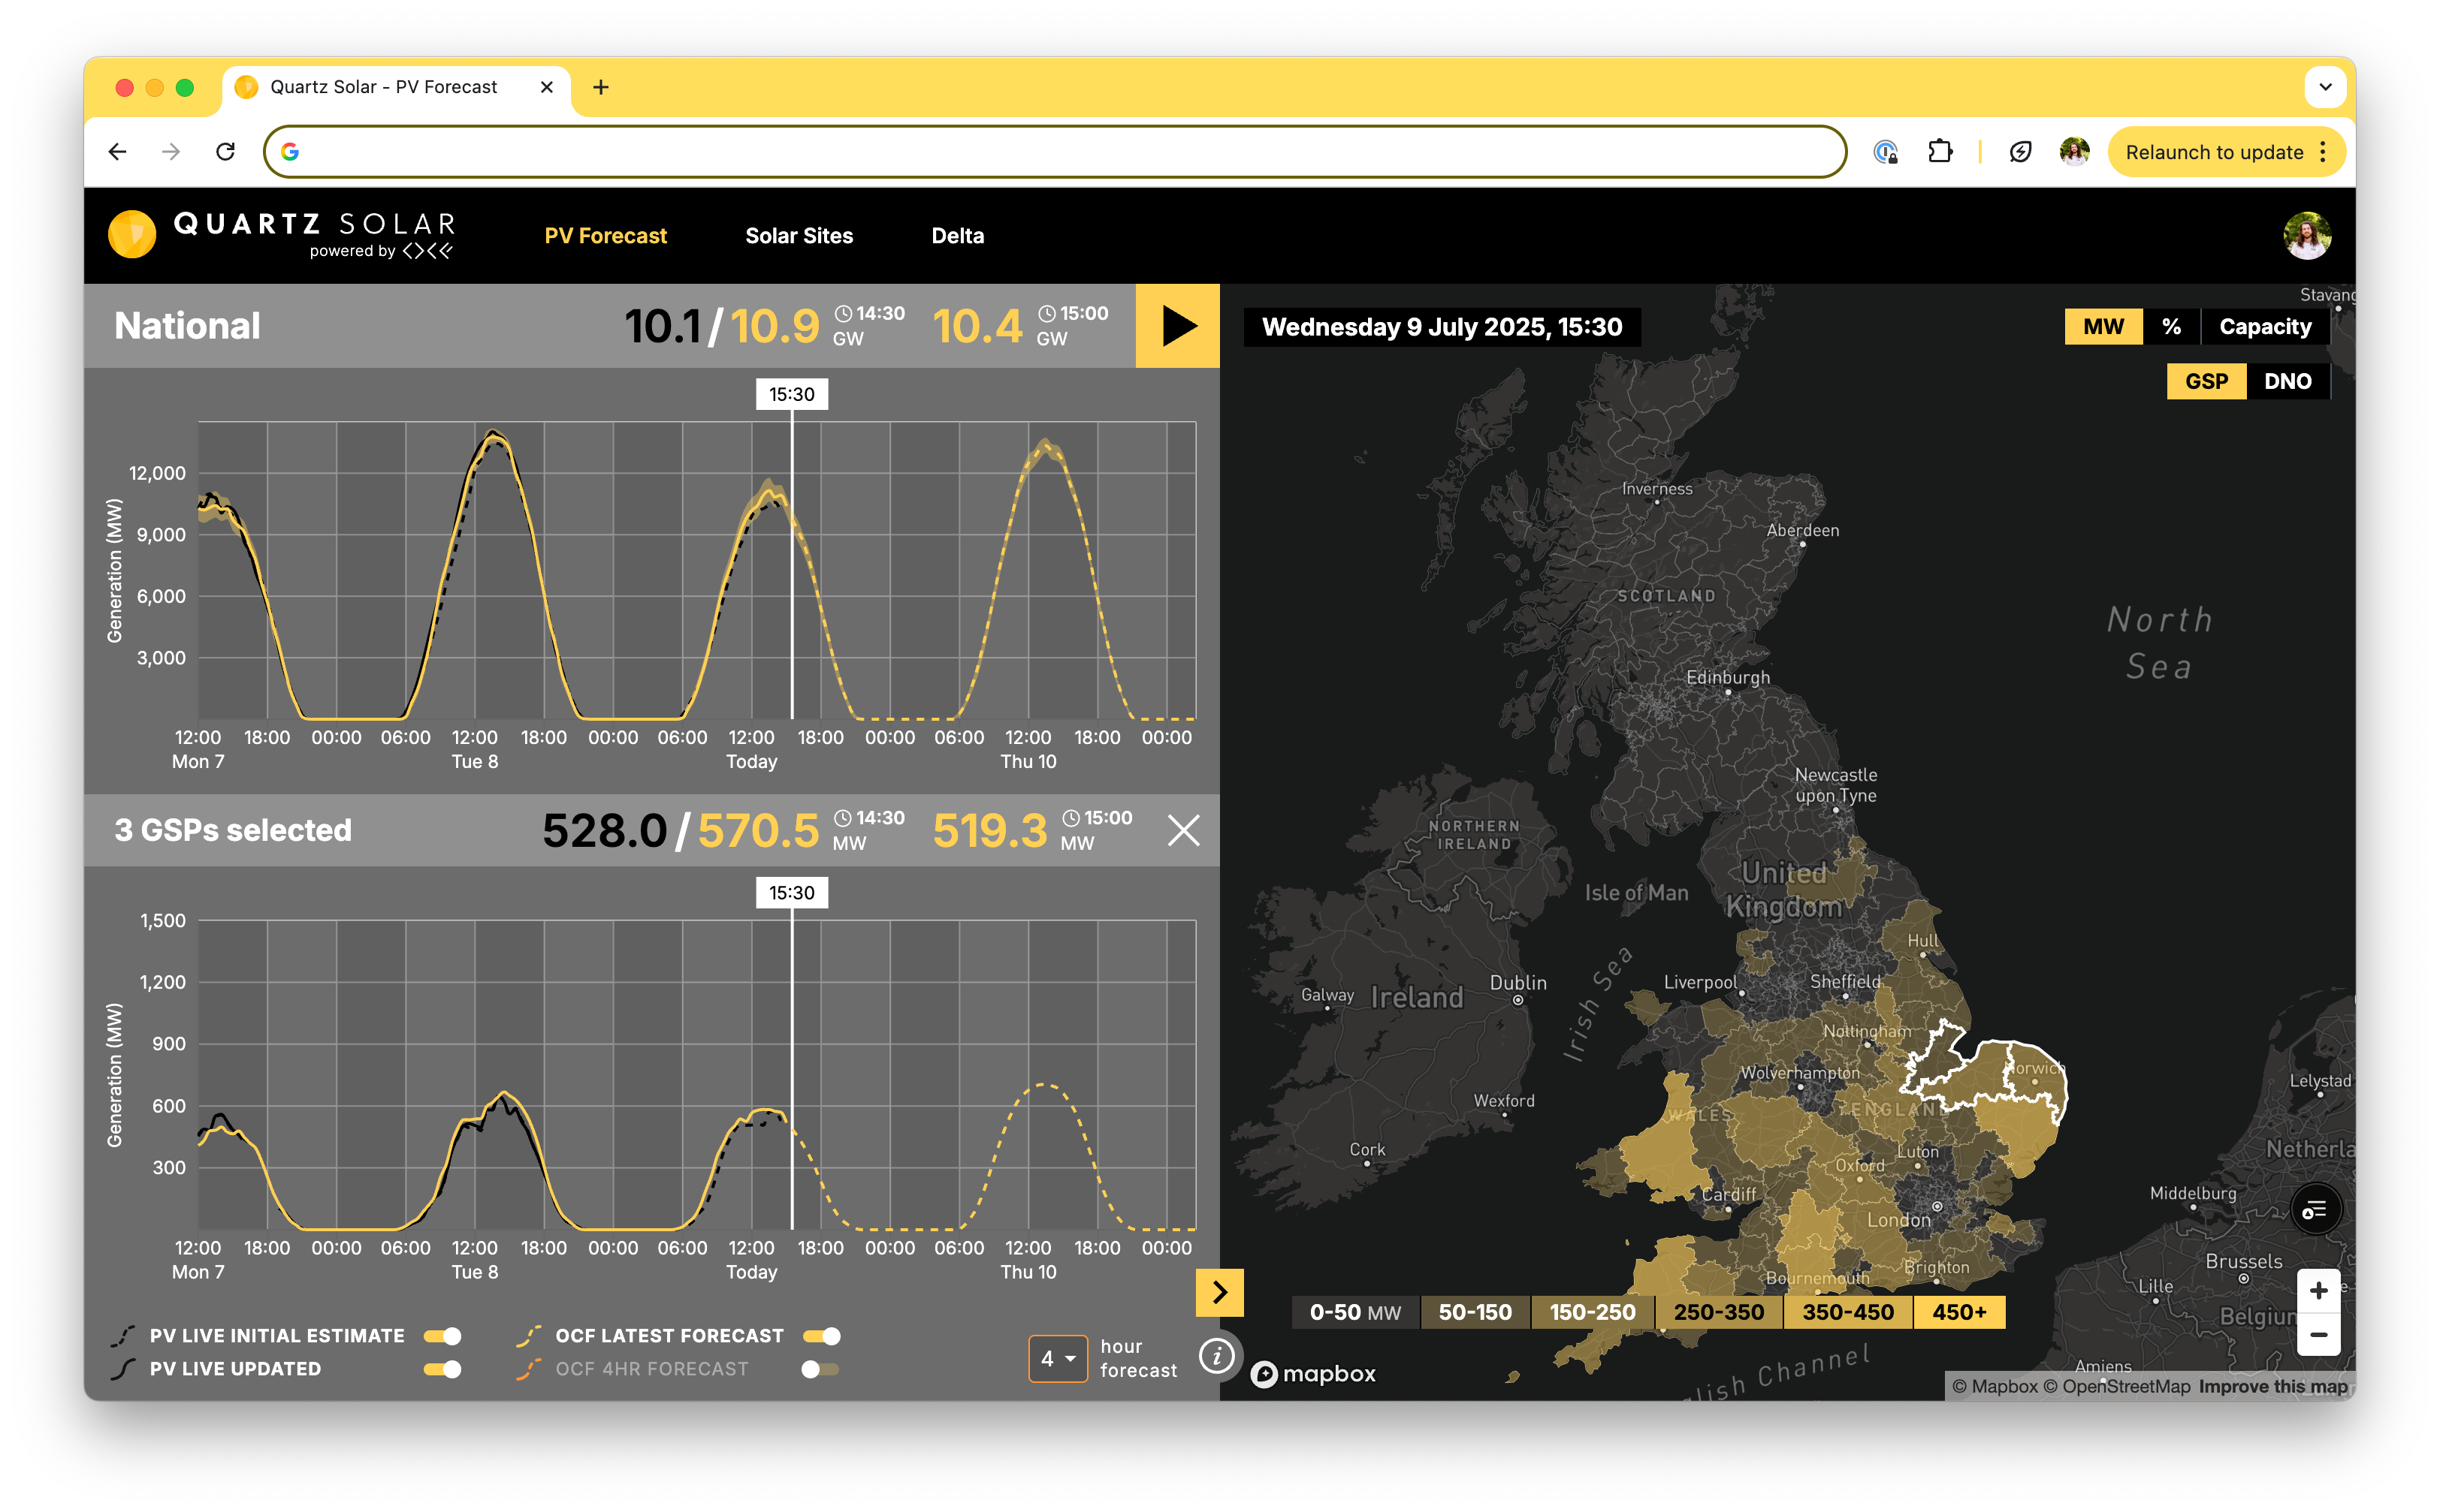
Task: Expand the browser tab search chevron
Action: pos(2325,87)
